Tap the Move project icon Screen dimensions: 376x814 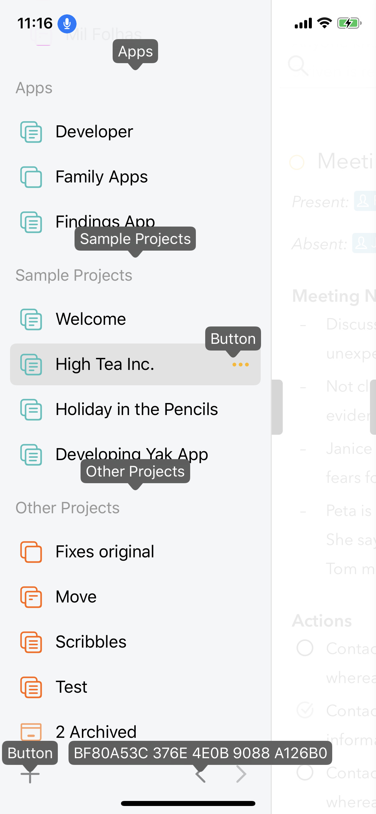pos(31,597)
